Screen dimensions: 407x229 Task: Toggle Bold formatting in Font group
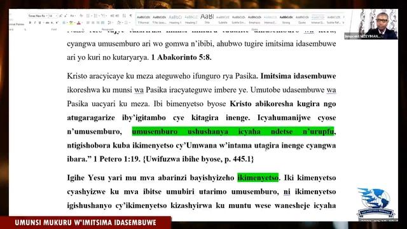pyautogui.click(x=30, y=23)
